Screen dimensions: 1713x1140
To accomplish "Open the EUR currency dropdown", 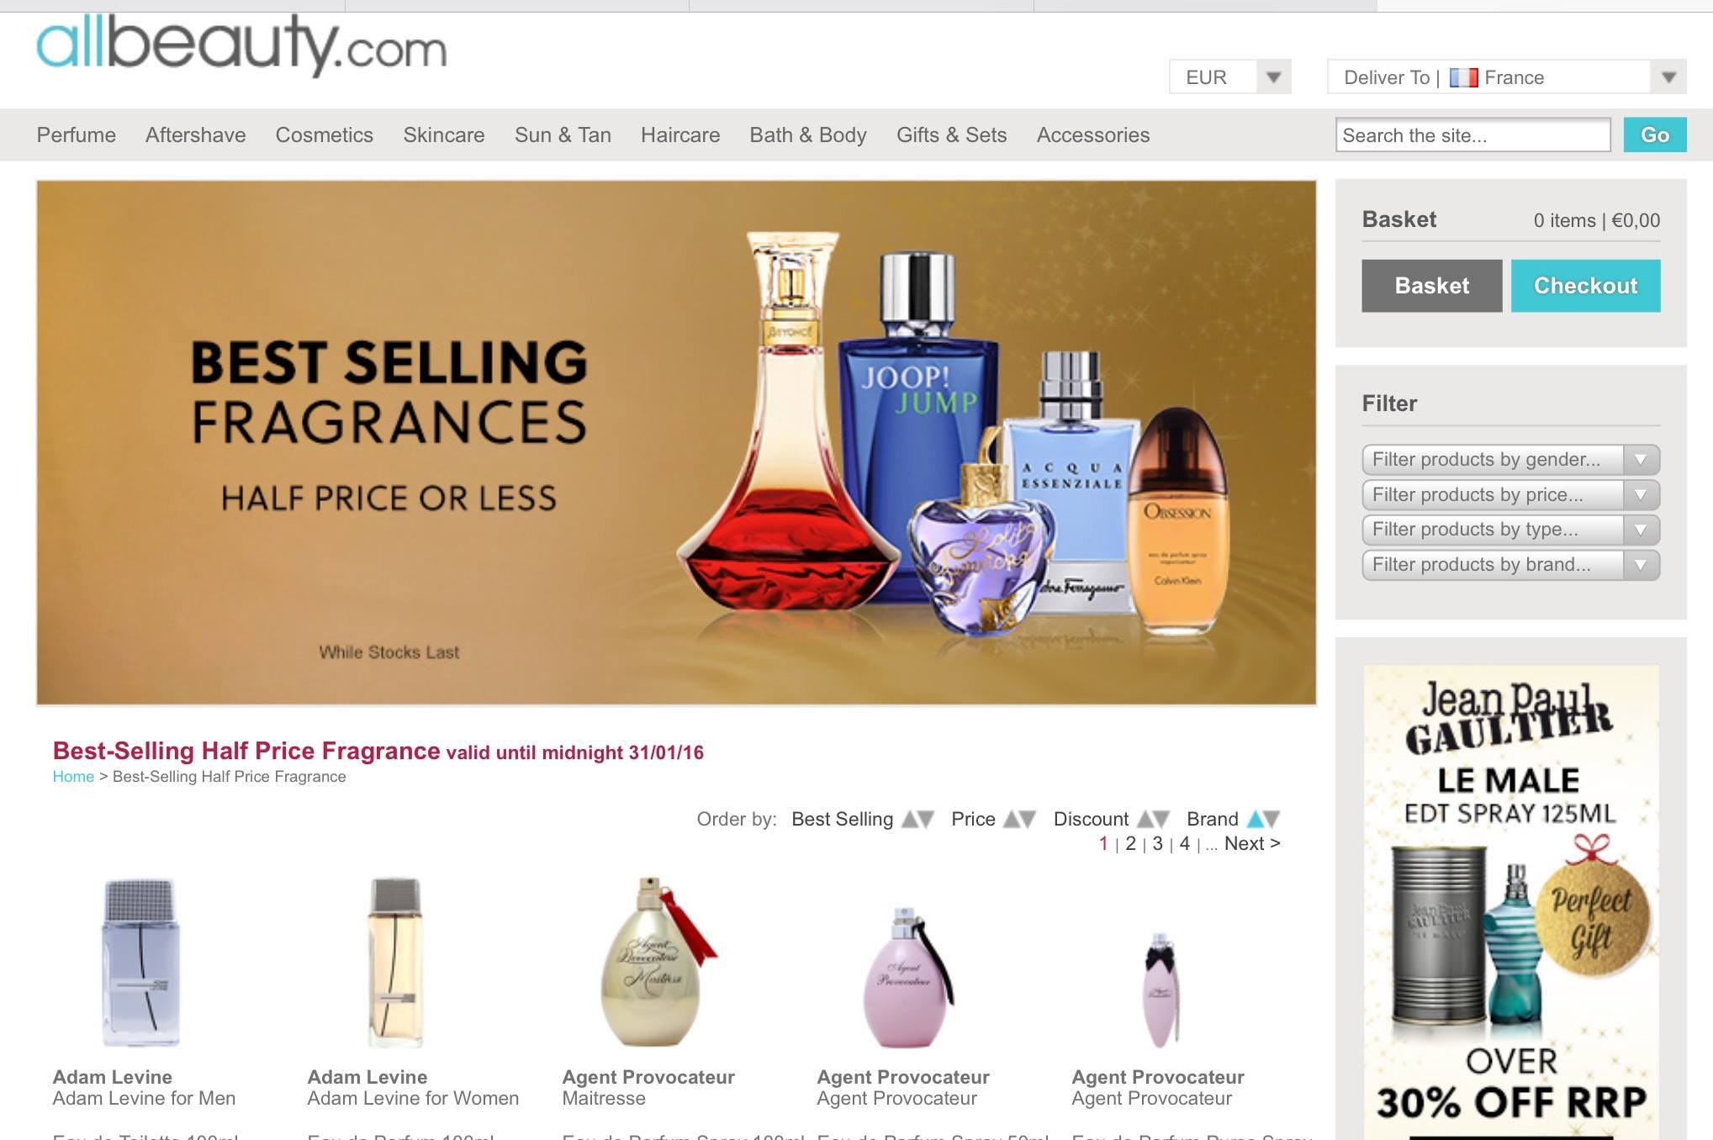I will (x=1229, y=77).
